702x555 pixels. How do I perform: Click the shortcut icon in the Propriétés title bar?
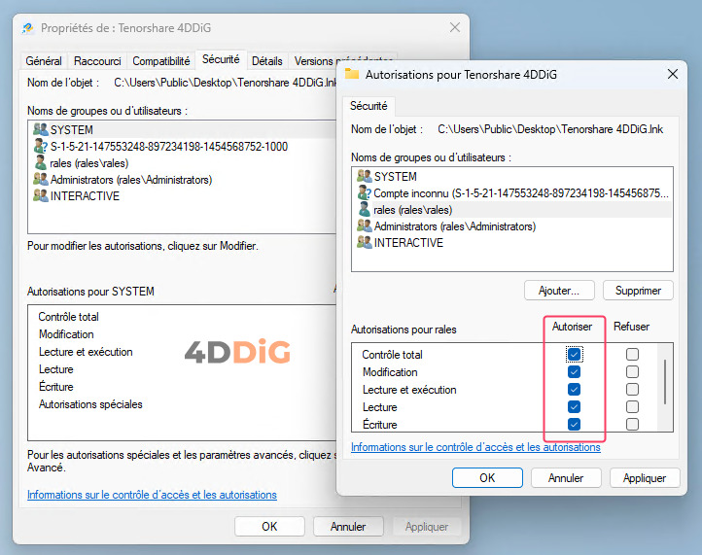(28, 28)
